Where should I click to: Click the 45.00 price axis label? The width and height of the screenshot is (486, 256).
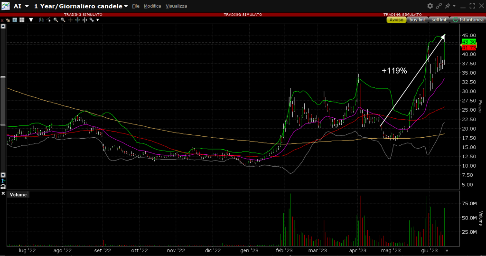[468, 35]
